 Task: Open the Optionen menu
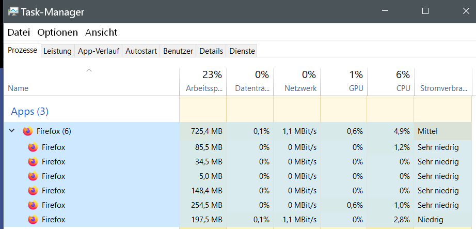pos(57,33)
